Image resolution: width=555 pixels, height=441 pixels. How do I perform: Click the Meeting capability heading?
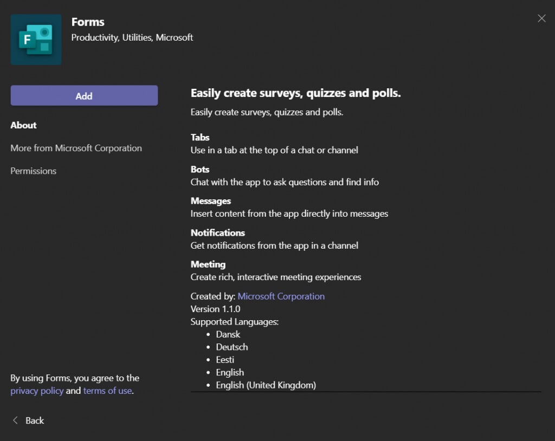point(208,264)
